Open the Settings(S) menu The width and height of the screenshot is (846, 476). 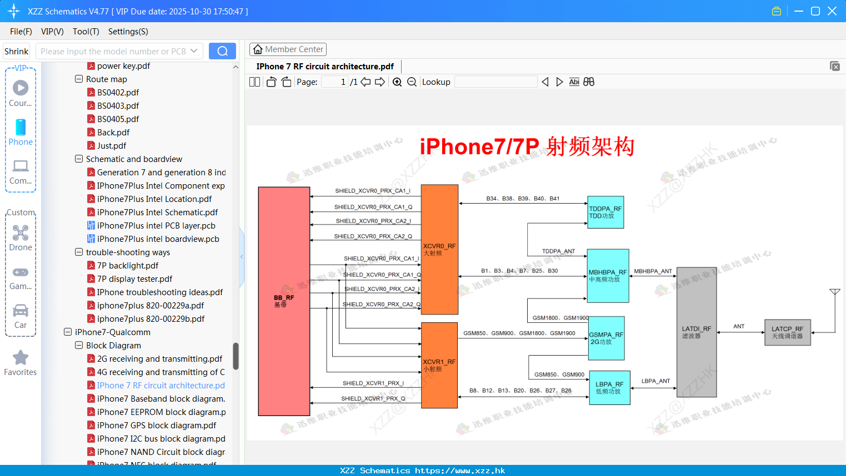128,32
